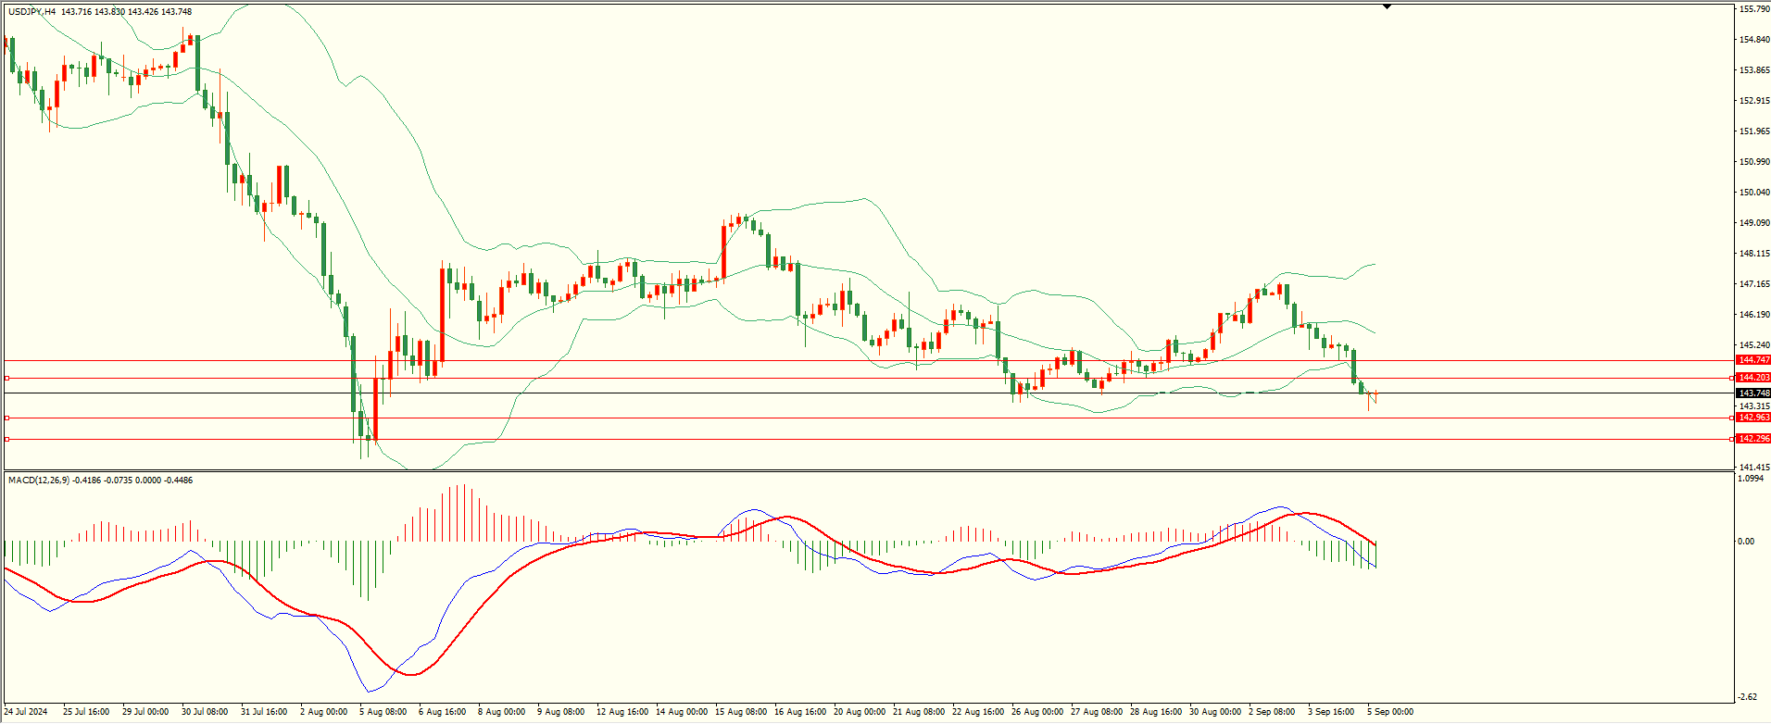This screenshot has width=1771, height=724.
Task: Click the 144.203 line's left-end square handle
Action: [7, 378]
